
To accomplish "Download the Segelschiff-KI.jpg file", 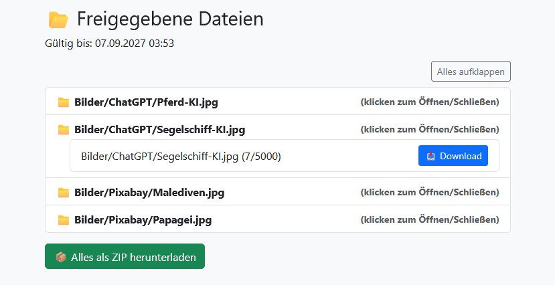I will (453, 156).
